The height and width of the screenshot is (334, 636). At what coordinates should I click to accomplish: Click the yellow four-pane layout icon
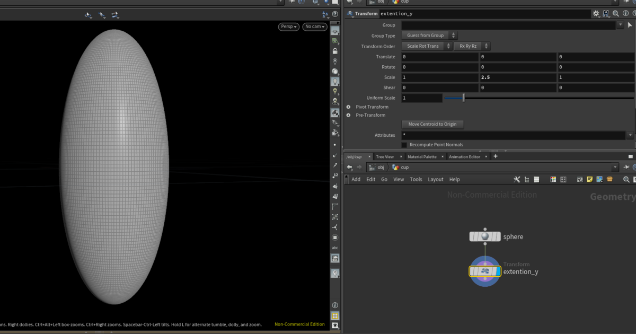click(335, 315)
